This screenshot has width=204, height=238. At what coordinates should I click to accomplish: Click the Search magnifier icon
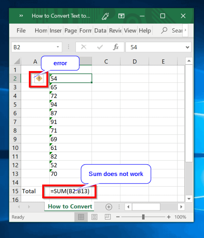point(164,30)
